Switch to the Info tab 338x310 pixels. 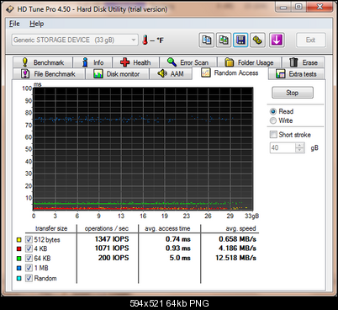point(92,62)
